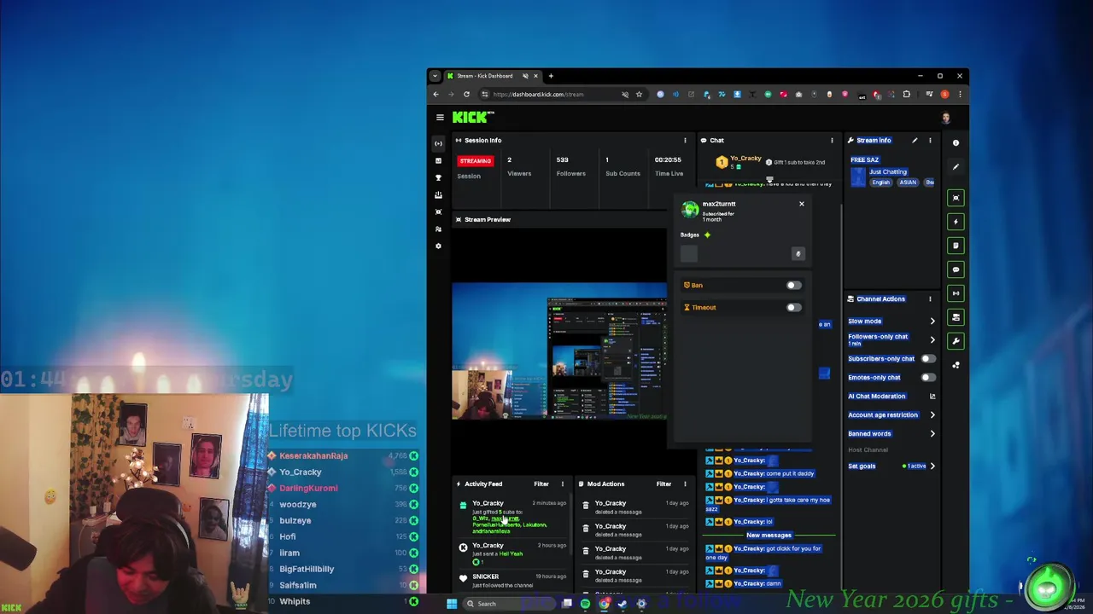Open AI Chat Moderation external link icon

click(932, 396)
